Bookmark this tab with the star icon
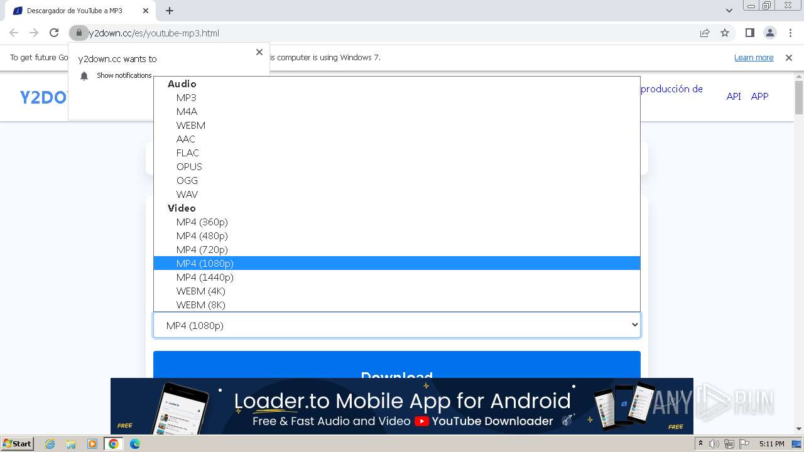Screen dimensions: 804x452 (725, 33)
